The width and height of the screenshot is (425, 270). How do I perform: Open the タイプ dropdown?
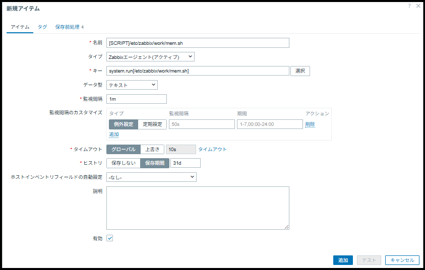pos(150,57)
